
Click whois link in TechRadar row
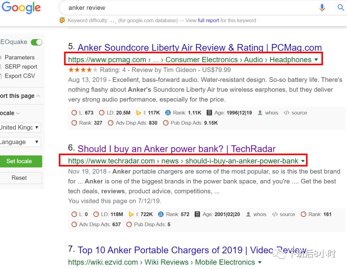click(x=260, y=214)
